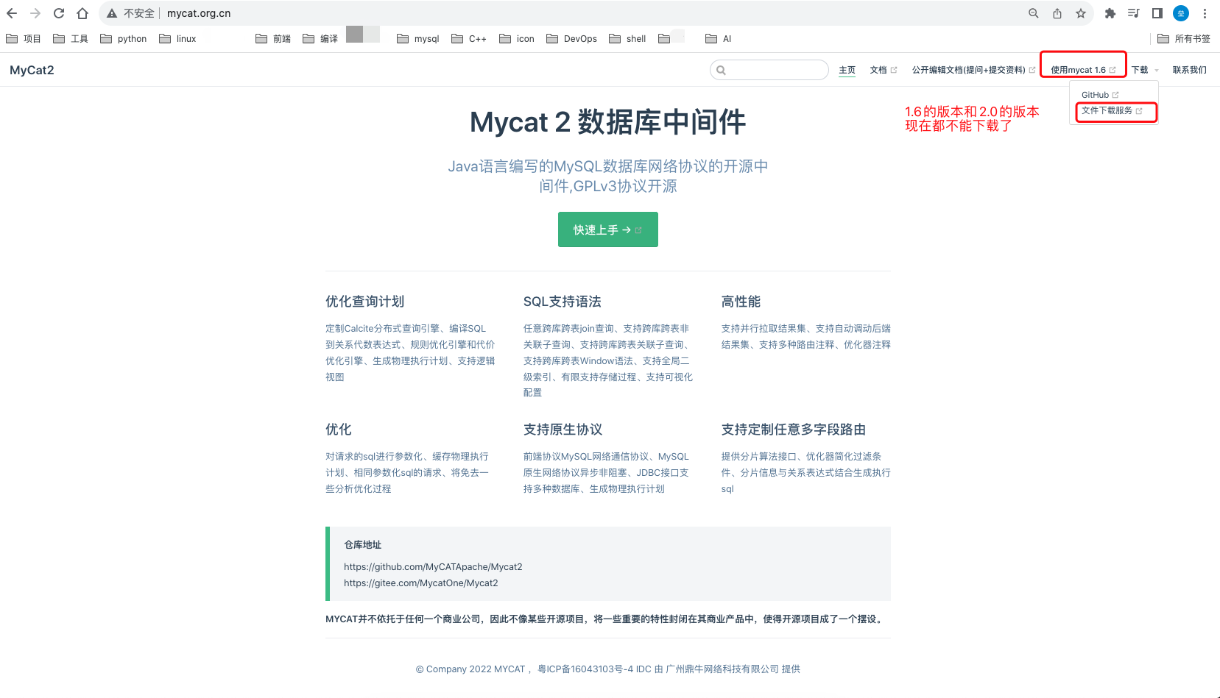Expand the 下载 dropdown in navbar

pos(1144,70)
